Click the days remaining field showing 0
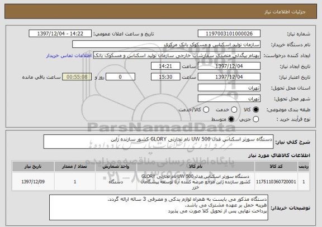Screen dimensions: 322x227 [x=120, y=77]
